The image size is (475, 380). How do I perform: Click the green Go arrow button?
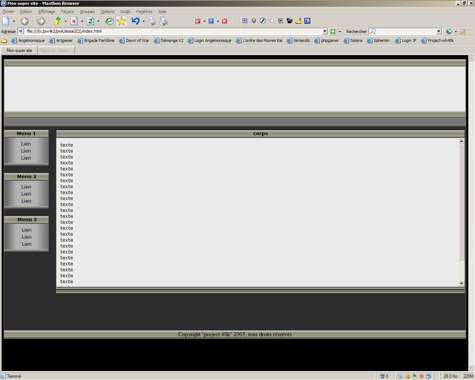pos(333,32)
